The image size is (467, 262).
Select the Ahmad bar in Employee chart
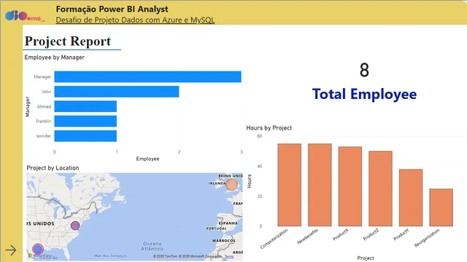[x=85, y=106]
